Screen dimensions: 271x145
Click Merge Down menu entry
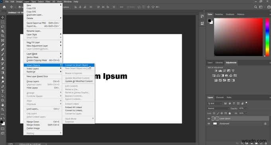coord(43,122)
